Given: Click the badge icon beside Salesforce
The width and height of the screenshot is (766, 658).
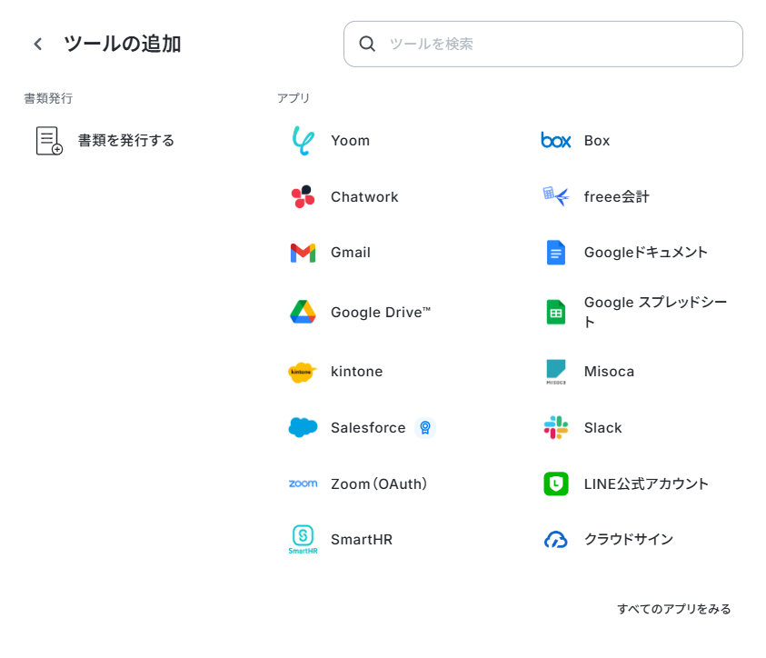Looking at the screenshot, I should click(x=425, y=428).
